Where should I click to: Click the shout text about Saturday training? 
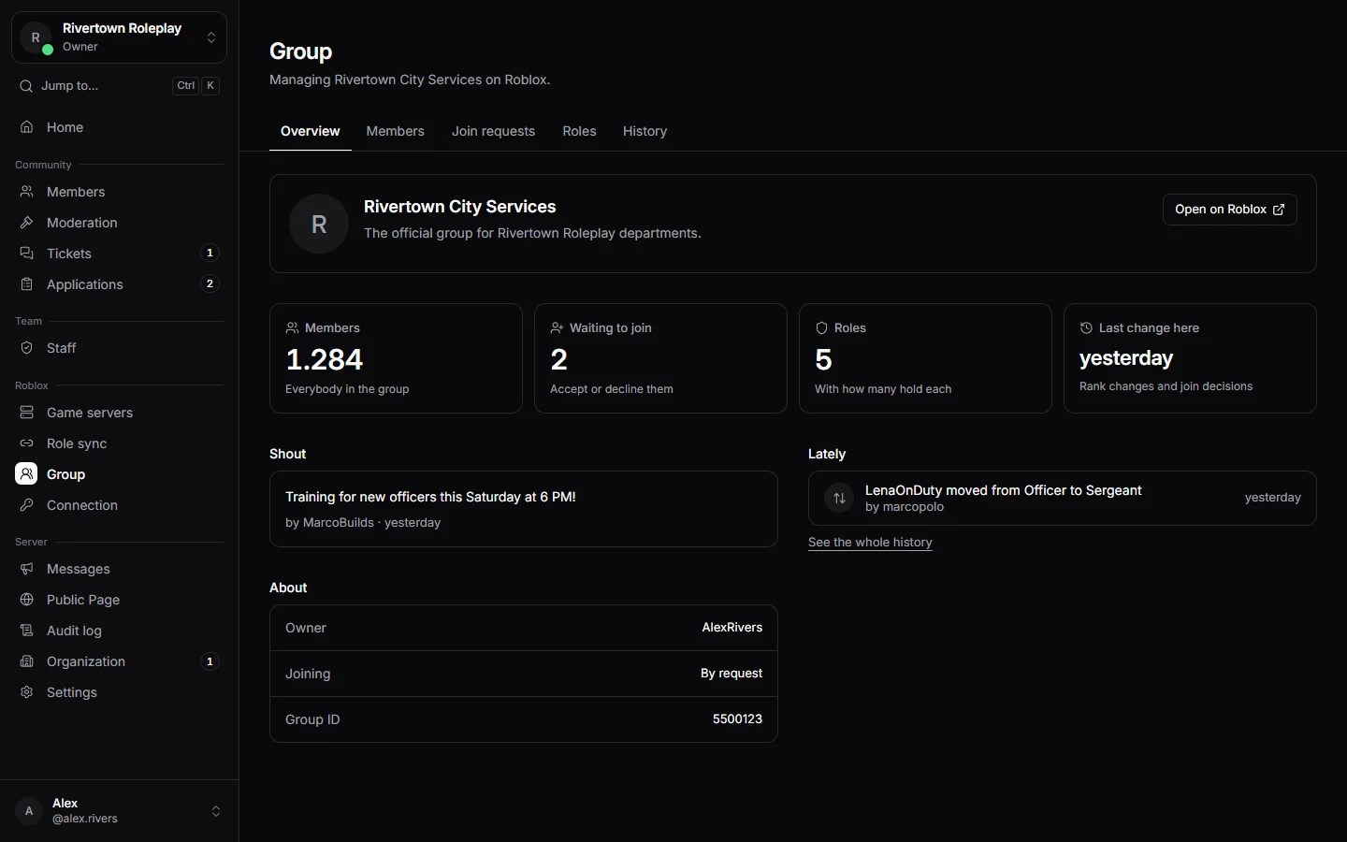click(x=430, y=497)
